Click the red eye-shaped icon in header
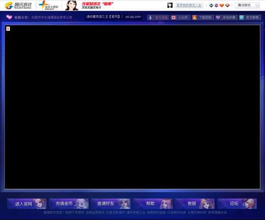265x220 pixels. click(x=228, y=6)
